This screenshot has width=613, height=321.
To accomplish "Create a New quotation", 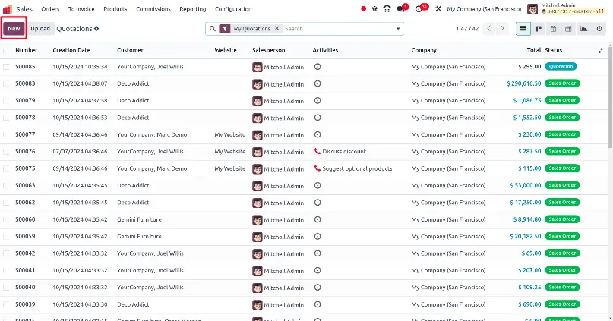I will click(x=14, y=29).
